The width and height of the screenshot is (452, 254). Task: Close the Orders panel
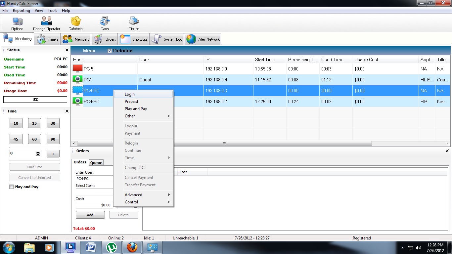tap(447, 151)
